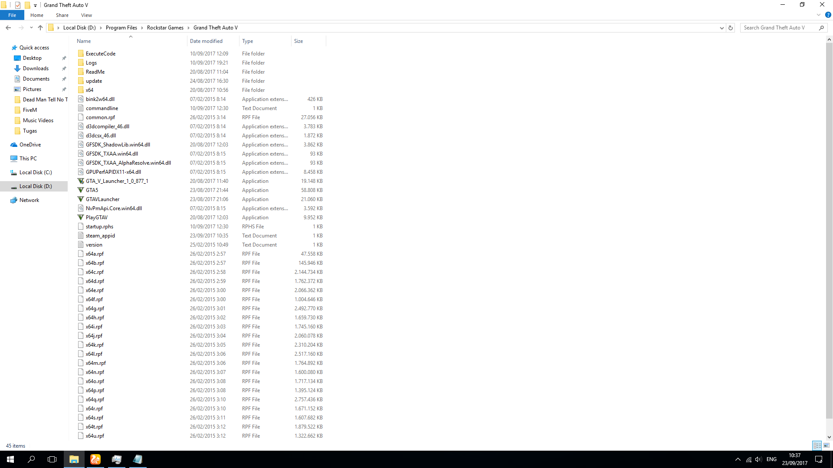This screenshot has height=468, width=833.
Task: Switch to the Home ribbon tab
Action: coord(37,15)
